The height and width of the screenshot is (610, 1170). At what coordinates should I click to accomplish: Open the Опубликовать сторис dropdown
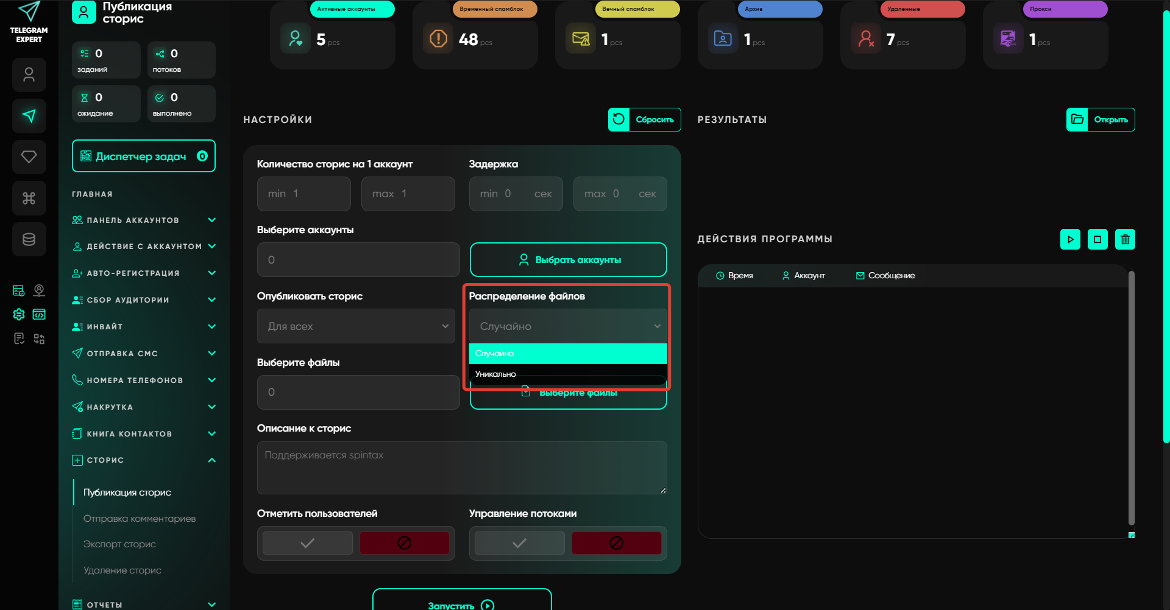(356, 326)
